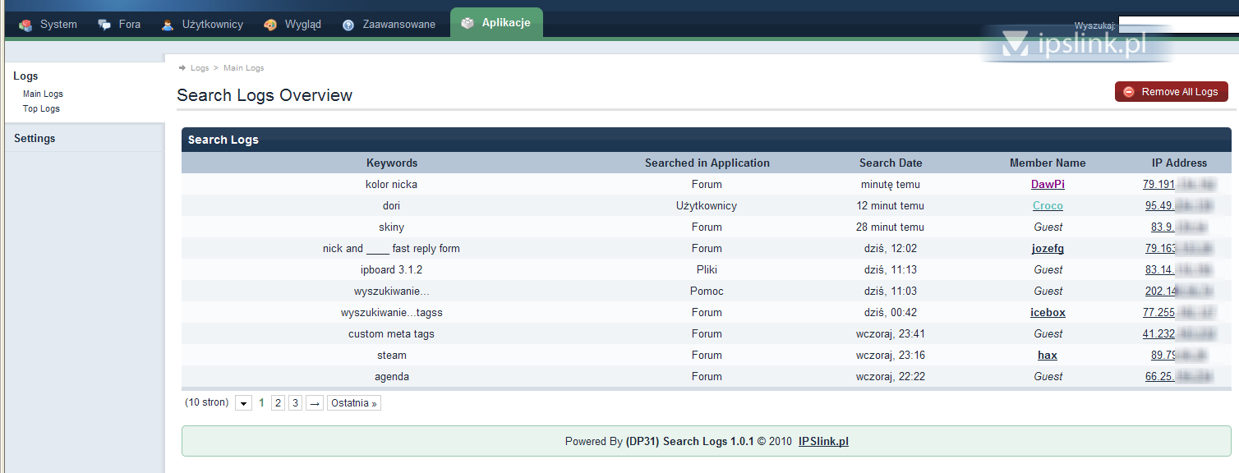
Task: Click the IP Address column header
Action: coord(1179,163)
